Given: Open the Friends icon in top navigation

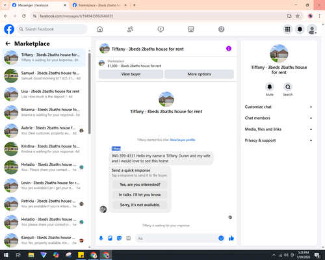Looking at the screenshot, I should (130, 29).
